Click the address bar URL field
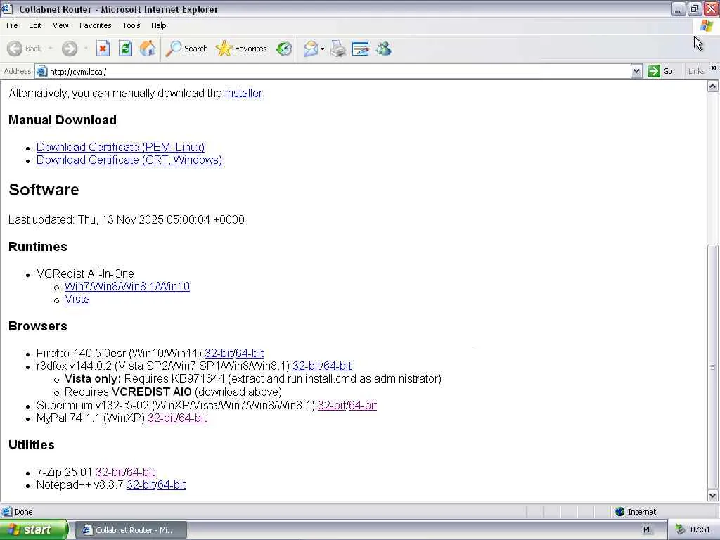720x540 pixels. point(338,71)
